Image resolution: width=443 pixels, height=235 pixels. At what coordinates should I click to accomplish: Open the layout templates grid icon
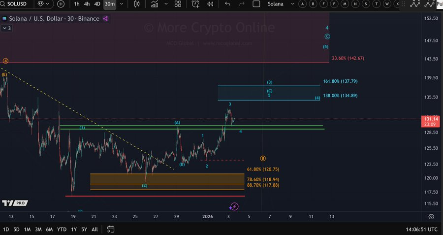[x=178, y=4]
